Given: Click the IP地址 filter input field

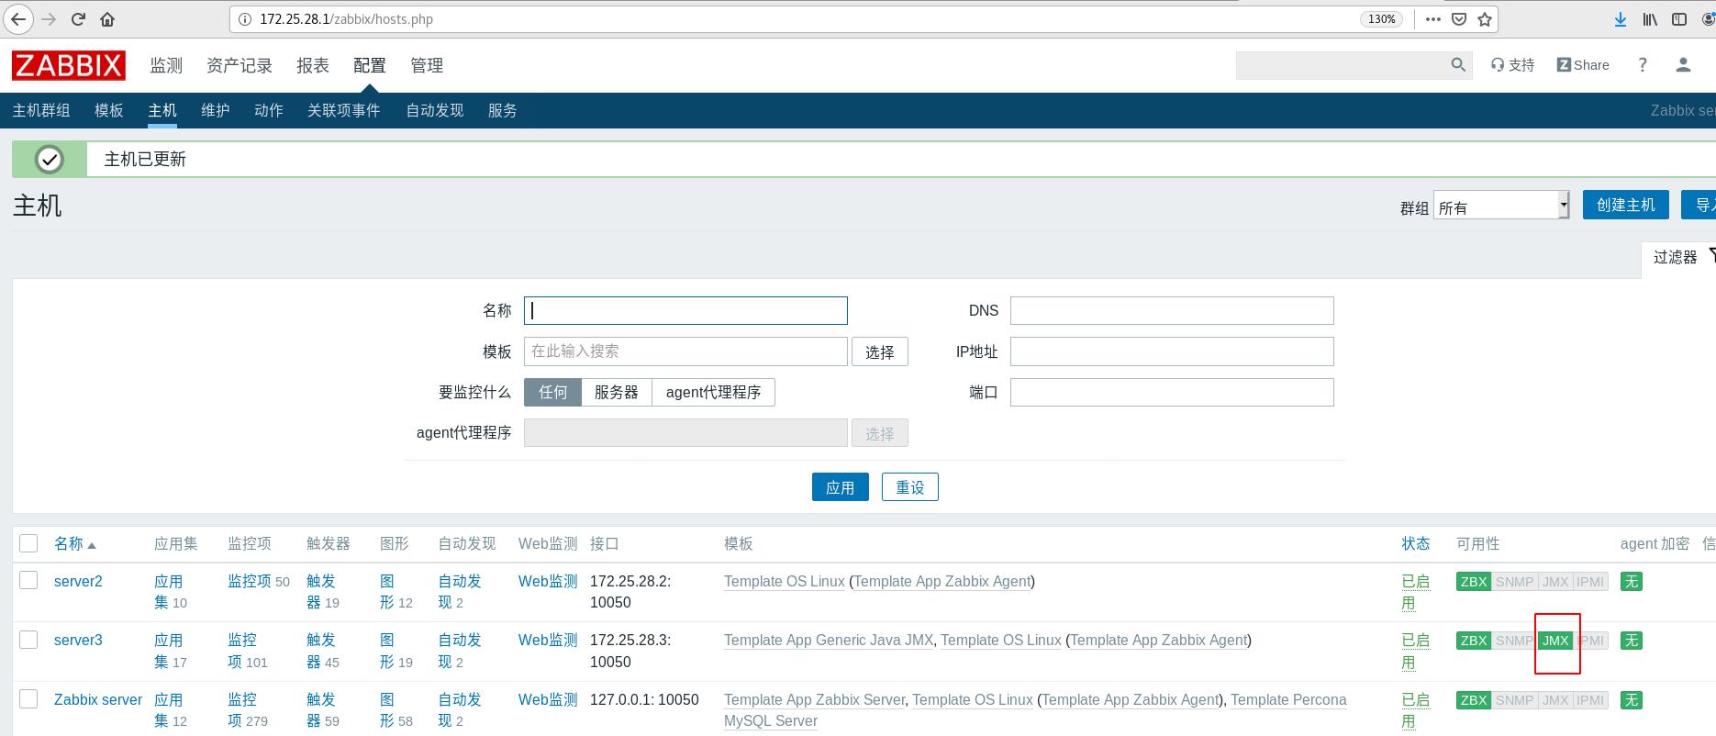Looking at the screenshot, I should [1172, 351].
